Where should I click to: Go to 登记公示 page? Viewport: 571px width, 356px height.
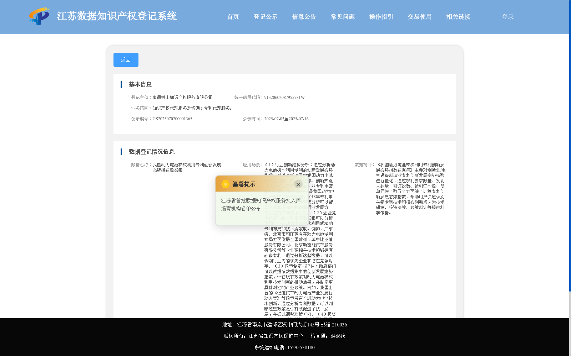pos(266,17)
